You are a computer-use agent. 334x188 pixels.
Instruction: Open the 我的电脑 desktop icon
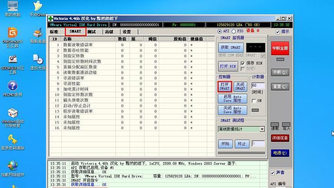coord(13,8)
